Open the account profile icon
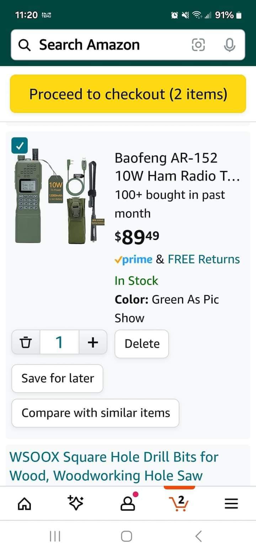The height and width of the screenshot is (554, 256). 128,503
